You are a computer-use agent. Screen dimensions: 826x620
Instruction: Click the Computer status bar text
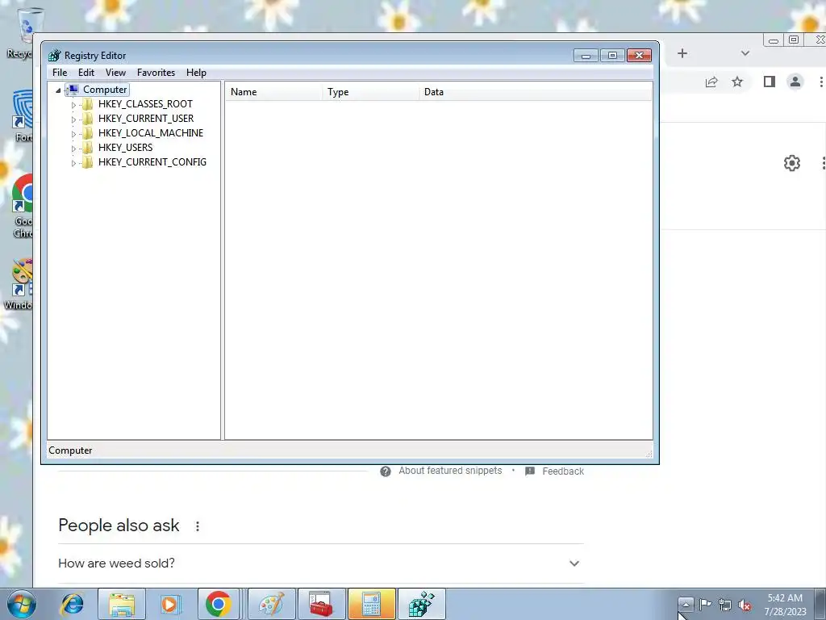pos(70,450)
